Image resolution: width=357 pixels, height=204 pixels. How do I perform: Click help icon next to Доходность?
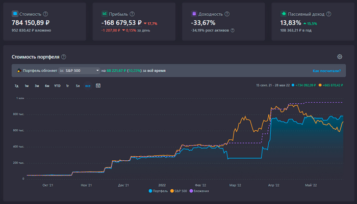click(228, 14)
